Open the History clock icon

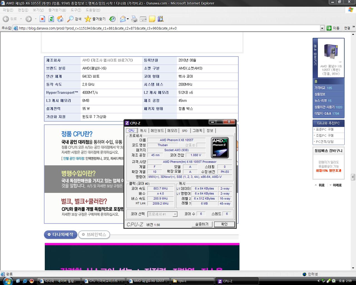[x=112, y=19]
